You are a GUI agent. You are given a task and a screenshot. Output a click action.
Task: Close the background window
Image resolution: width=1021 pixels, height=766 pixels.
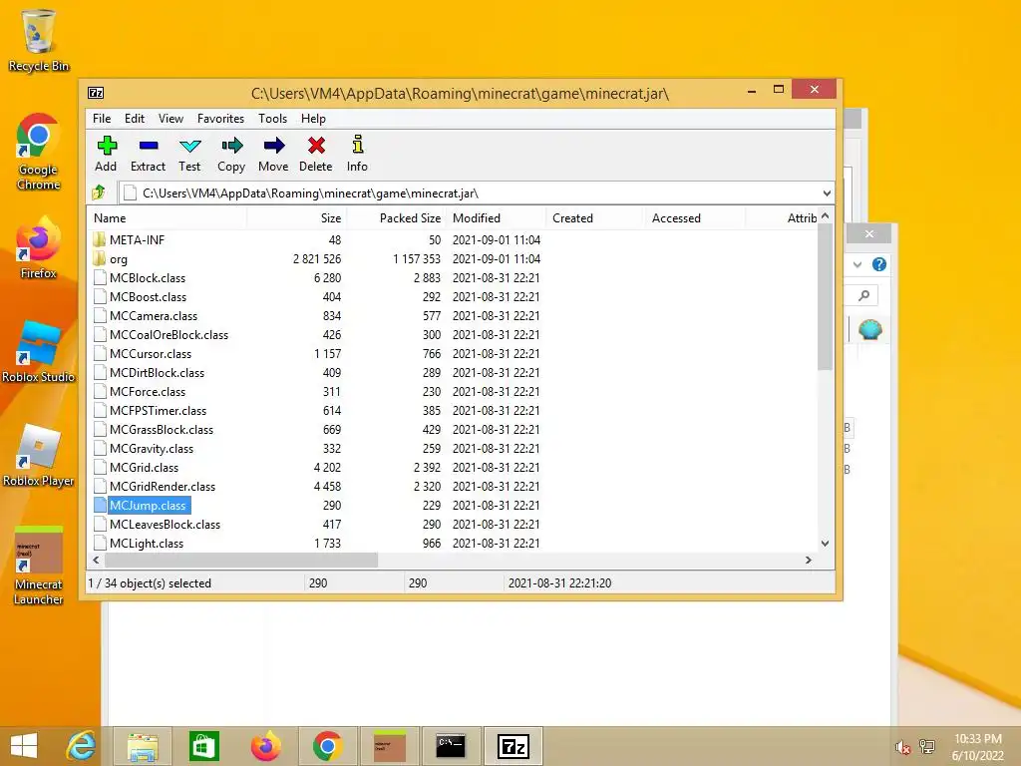[869, 233]
